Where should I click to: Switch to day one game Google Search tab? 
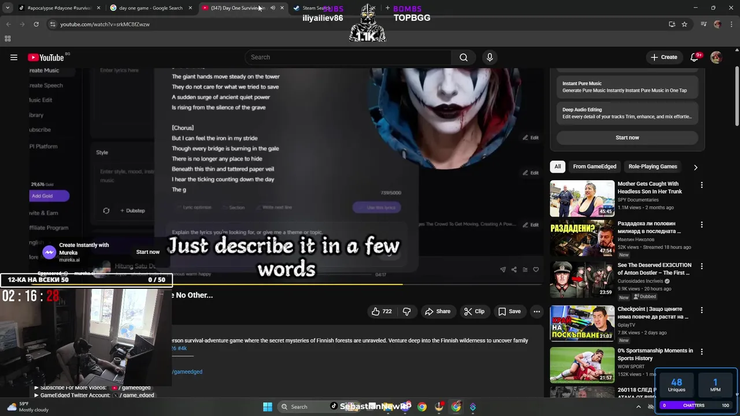tap(150, 8)
